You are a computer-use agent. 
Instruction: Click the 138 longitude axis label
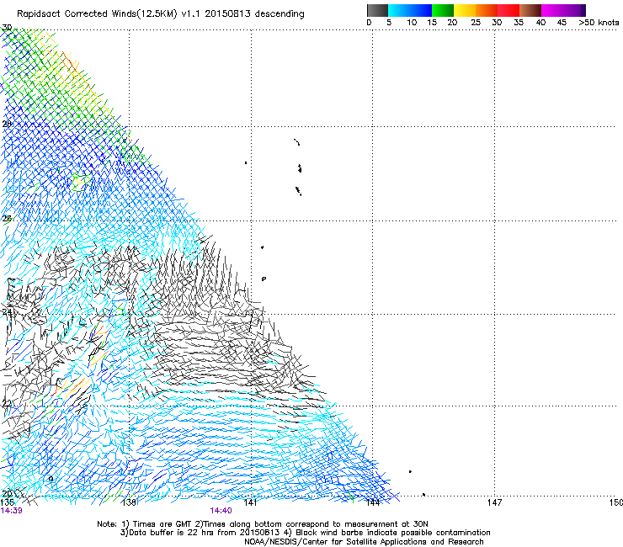tap(129, 502)
